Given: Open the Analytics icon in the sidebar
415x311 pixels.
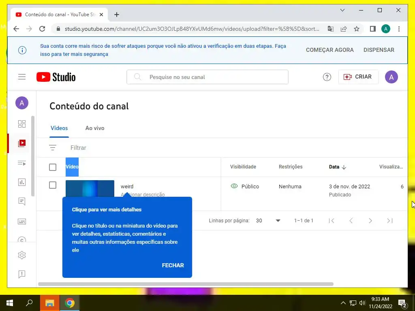Looking at the screenshot, I should tap(22, 182).
